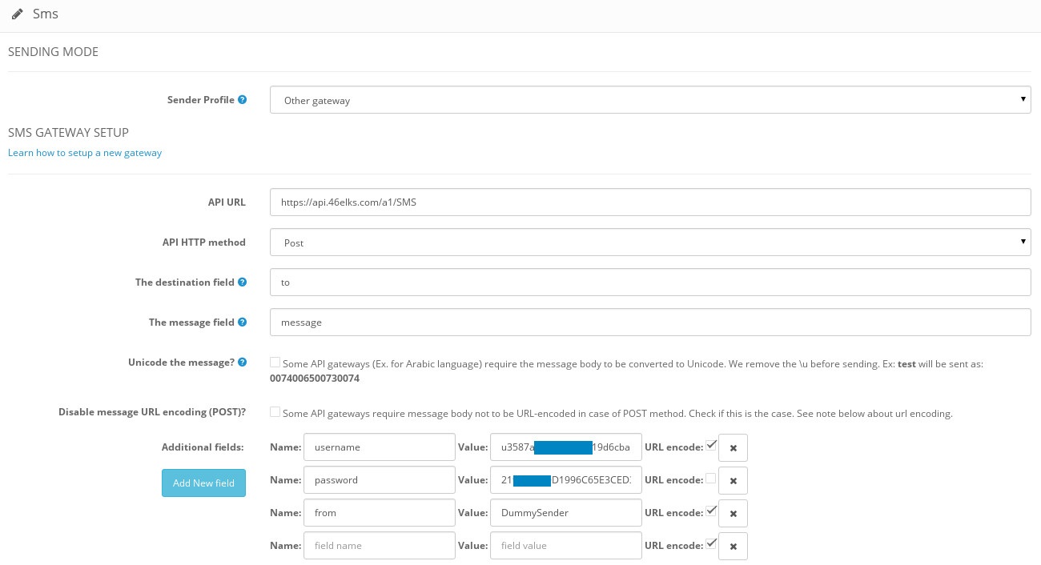Expand the API HTTP method dropdown
1041x565 pixels.
pos(649,242)
